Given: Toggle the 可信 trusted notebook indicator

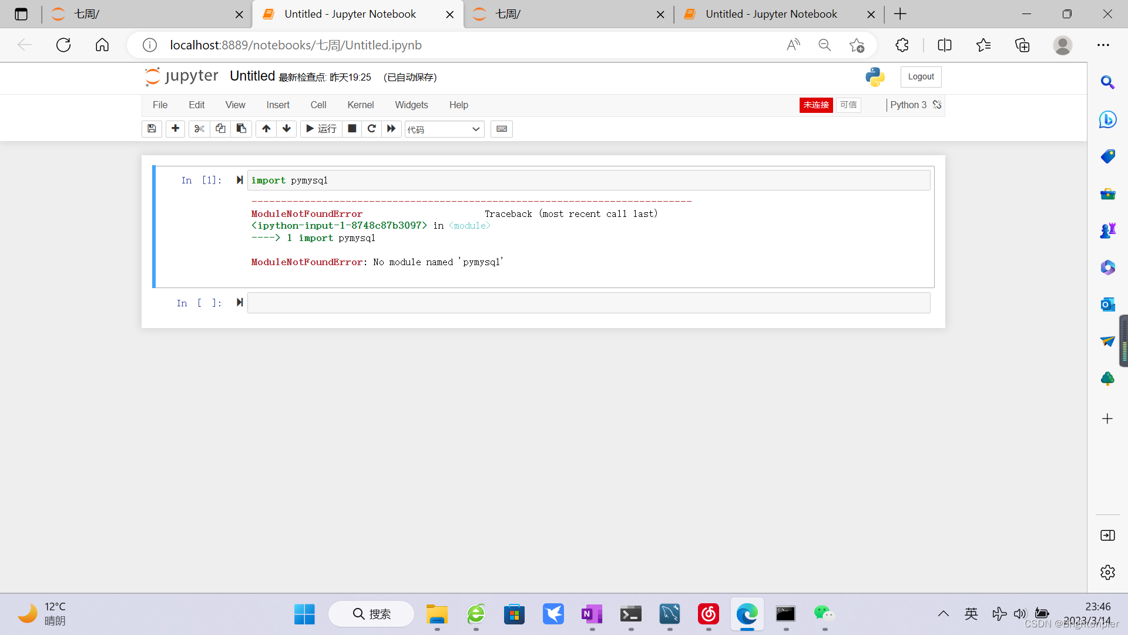Looking at the screenshot, I should pyautogui.click(x=848, y=105).
